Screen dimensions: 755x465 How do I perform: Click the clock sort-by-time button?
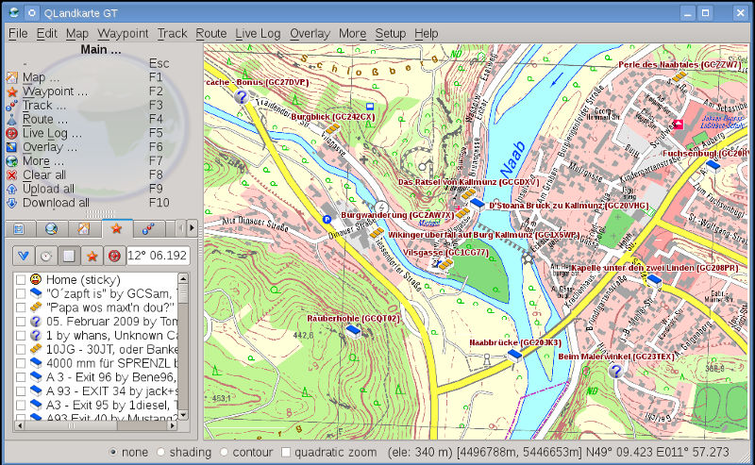45,256
